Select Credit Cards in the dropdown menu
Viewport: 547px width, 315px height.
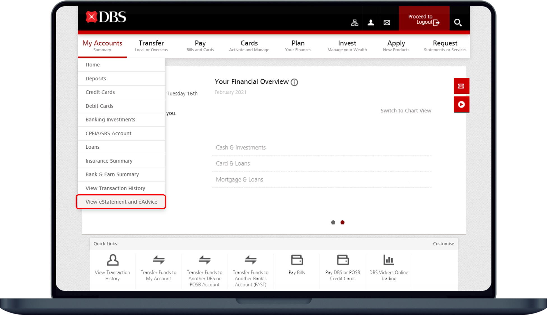122,92
